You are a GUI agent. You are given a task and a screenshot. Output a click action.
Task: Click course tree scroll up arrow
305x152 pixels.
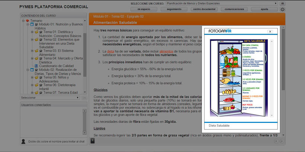[x=84, y=20]
